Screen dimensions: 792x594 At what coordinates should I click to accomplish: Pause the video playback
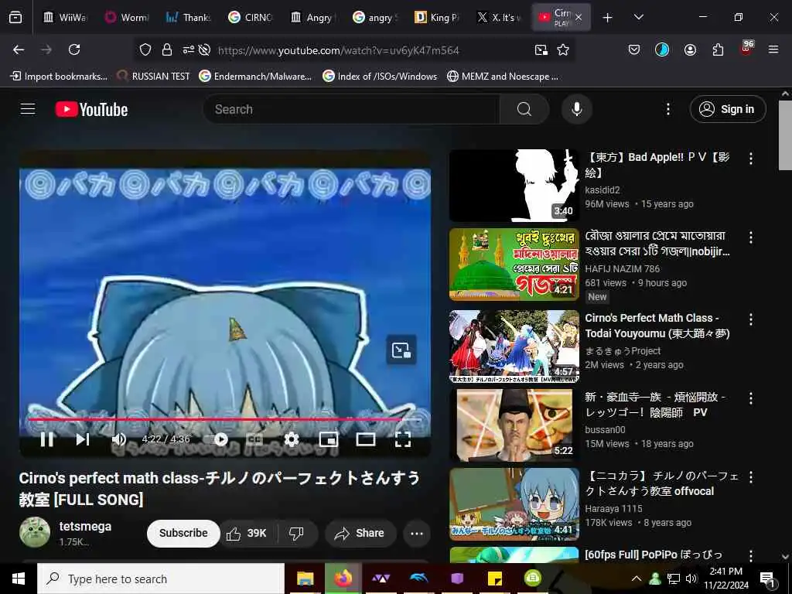[x=47, y=439]
